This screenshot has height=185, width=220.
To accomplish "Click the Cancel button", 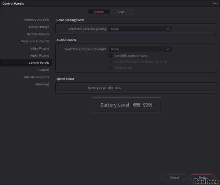I will tap(175, 177).
